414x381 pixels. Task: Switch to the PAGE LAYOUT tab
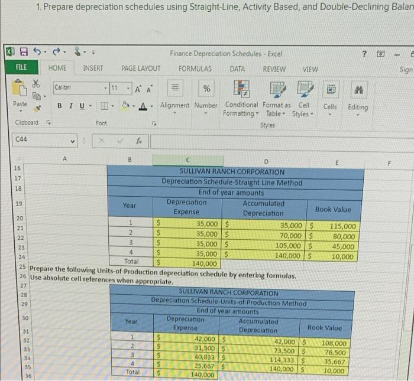point(141,69)
